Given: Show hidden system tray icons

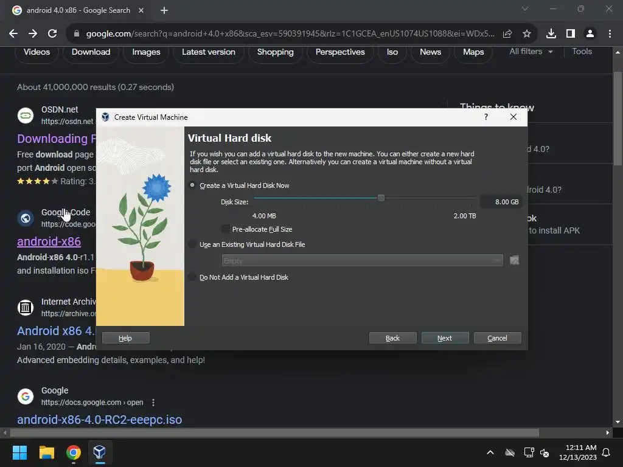Looking at the screenshot, I should click(490, 452).
